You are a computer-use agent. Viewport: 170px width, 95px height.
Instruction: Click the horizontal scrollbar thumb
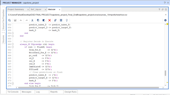[x=88, y=88]
